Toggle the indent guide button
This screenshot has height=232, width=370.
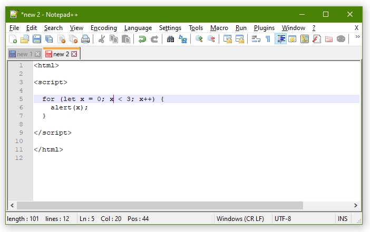(x=280, y=39)
